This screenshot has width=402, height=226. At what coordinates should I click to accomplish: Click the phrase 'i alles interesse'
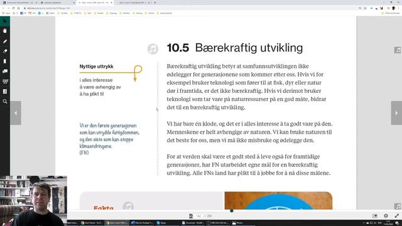[x=96, y=80]
